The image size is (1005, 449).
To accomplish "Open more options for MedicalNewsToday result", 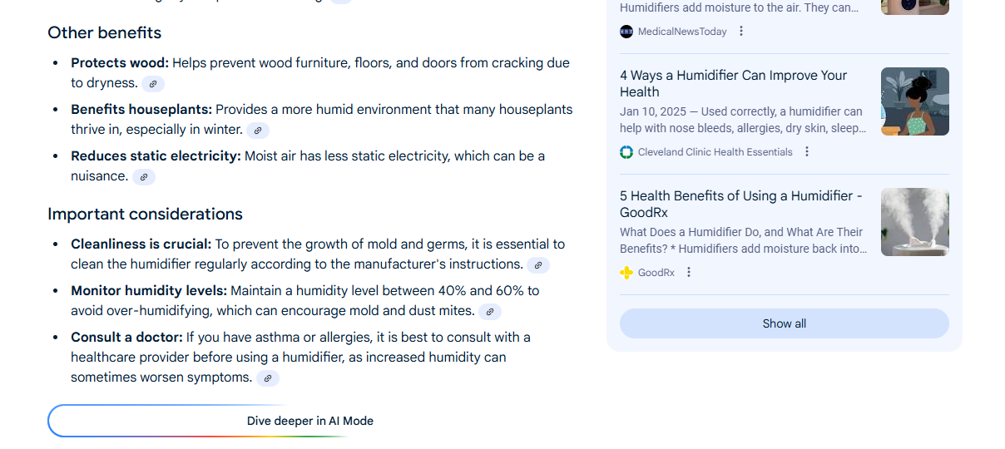I will pos(741,32).
